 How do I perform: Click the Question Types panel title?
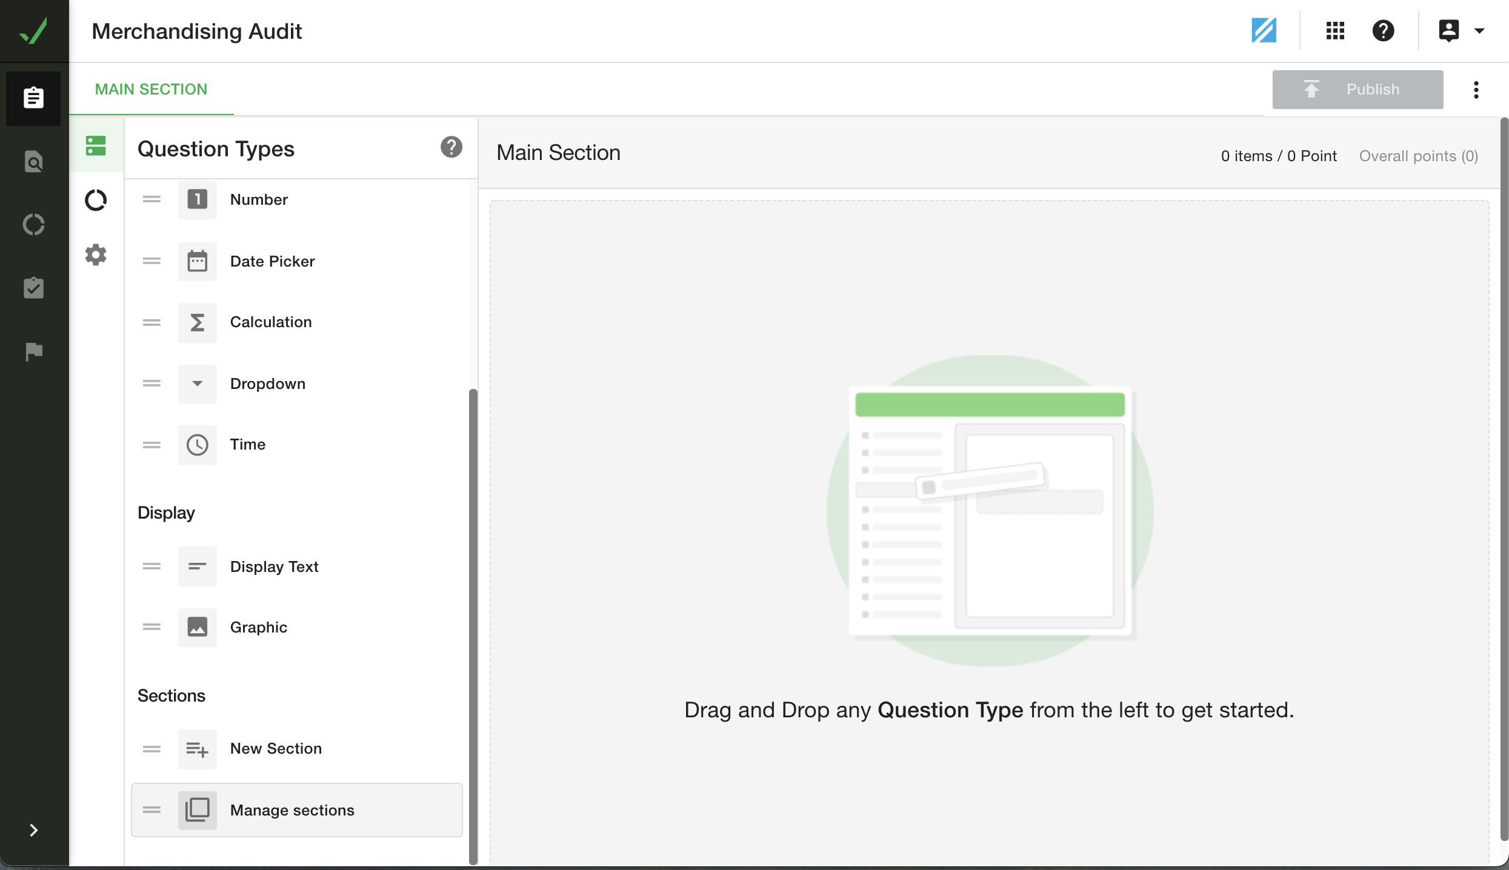(x=216, y=149)
